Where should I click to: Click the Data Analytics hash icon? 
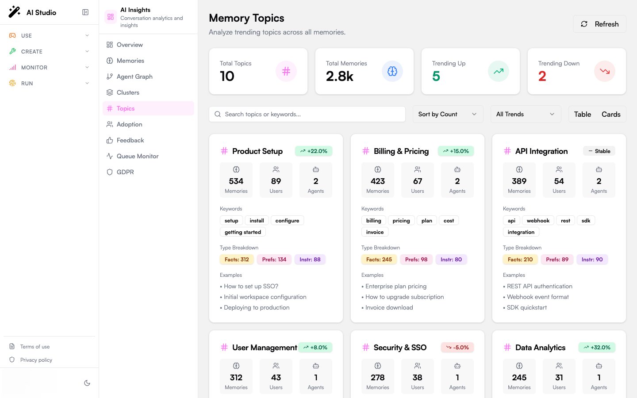[x=507, y=348]
